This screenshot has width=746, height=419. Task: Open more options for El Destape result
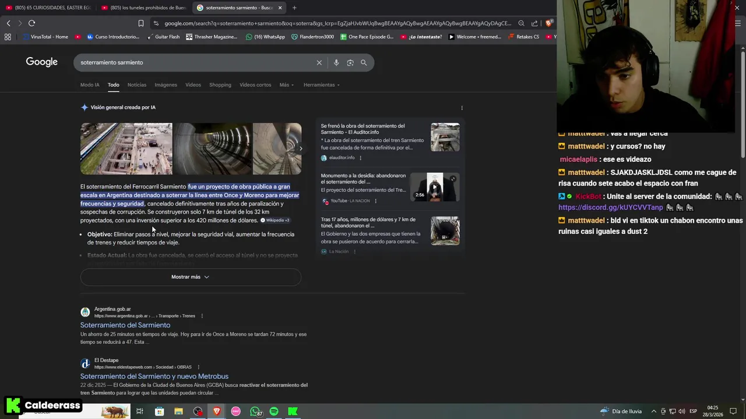[x=199, y=367]
